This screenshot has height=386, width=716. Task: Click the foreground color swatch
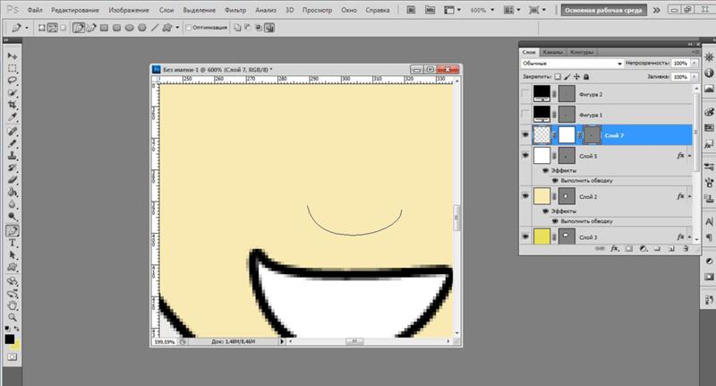click(10, 338)
